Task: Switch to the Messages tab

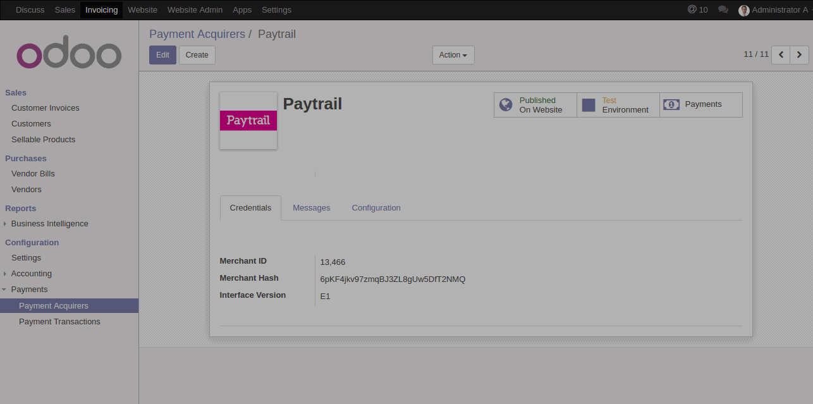Action: coord(312,208)
